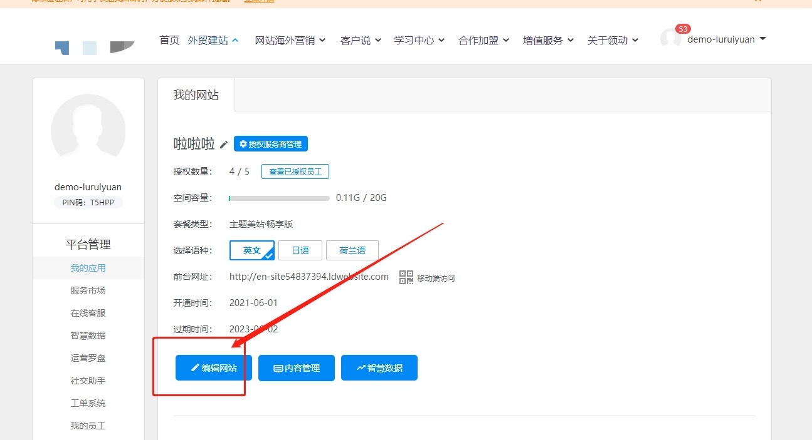Click the 空间容量 storage progress bar
The height and width of the screenshot is (440, 812).
coord(279,198)
